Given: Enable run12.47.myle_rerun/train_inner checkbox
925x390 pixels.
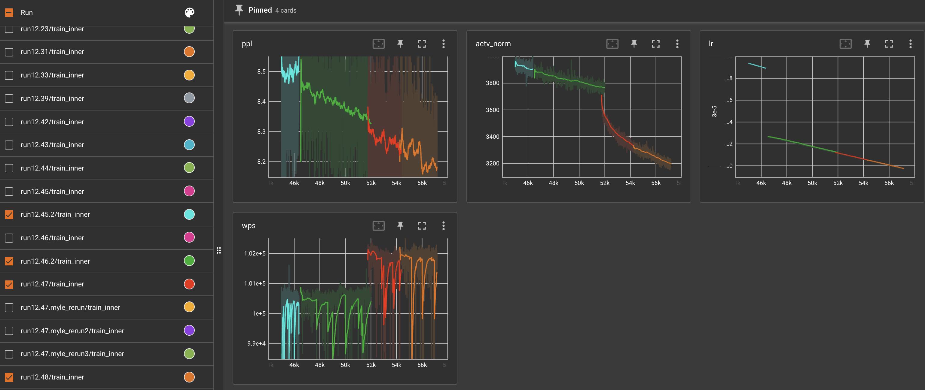Looking at the screenshot, I should [9, 307].
